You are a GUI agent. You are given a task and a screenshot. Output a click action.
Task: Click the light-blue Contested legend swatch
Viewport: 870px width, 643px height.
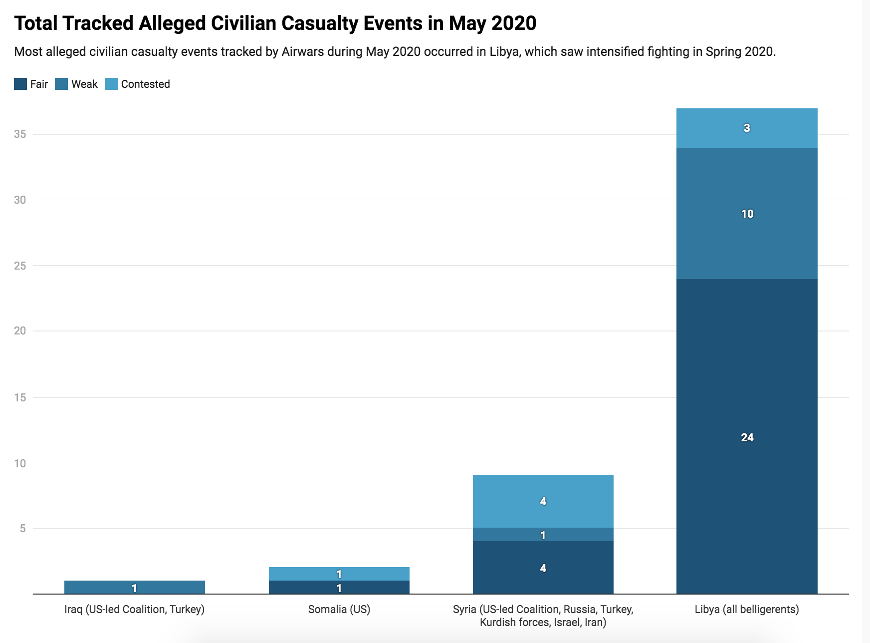click(111, 84)
